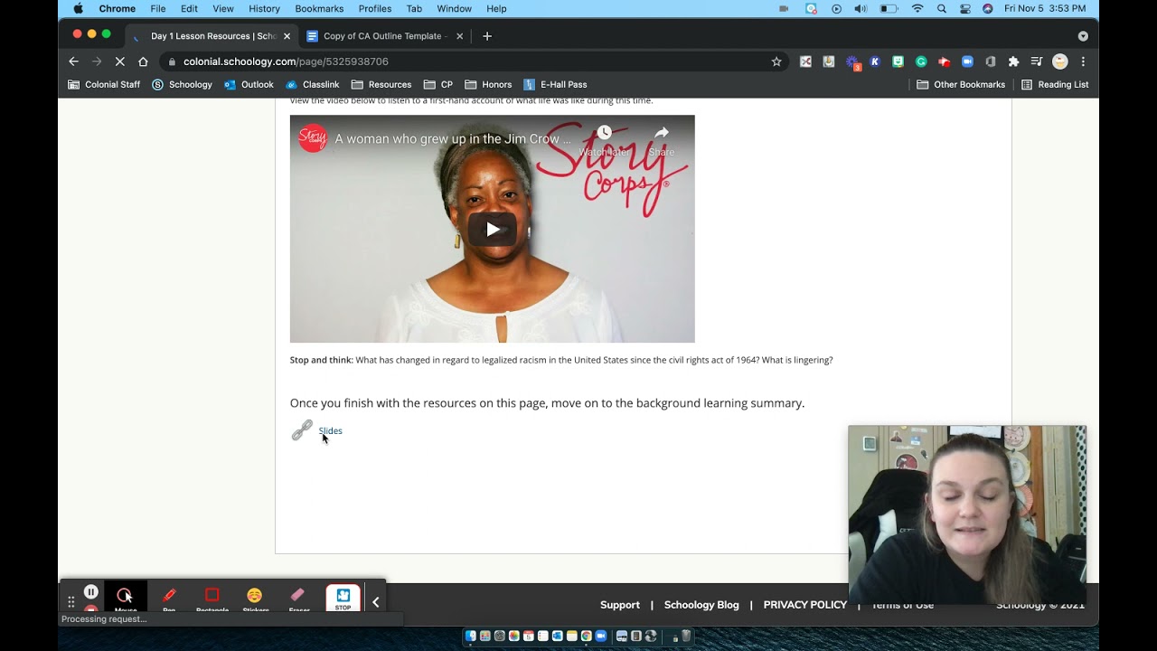Open the Edit menu

click(x=189, y=8)
